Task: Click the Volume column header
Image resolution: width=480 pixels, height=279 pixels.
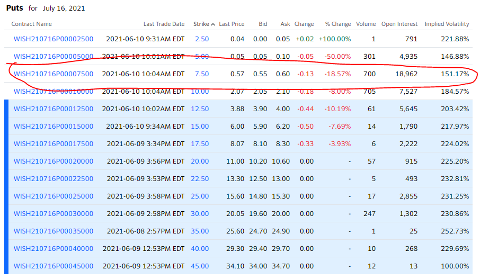Action: tap(366, 24)
